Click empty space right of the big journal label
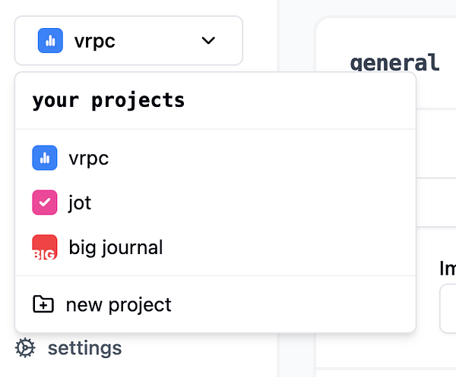This screenshot has width=456, height=377. click(x=289, y=247)
